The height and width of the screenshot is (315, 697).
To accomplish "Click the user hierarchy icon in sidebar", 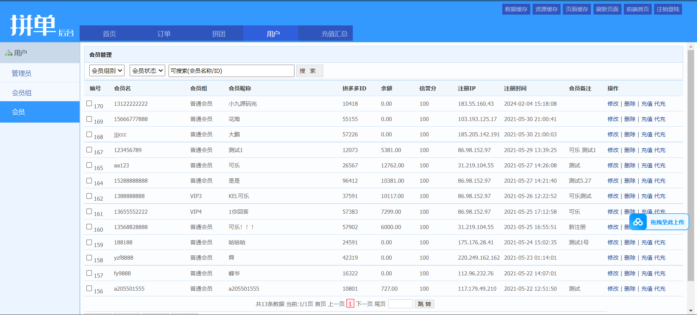I will (x=9, y=53).
